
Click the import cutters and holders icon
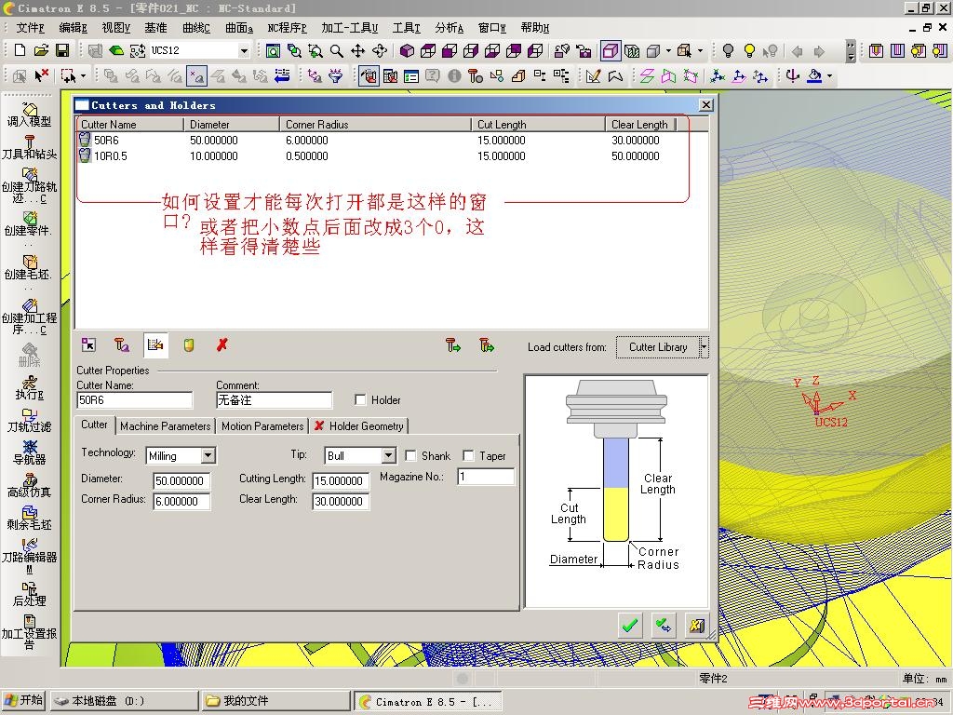[487, 345]
